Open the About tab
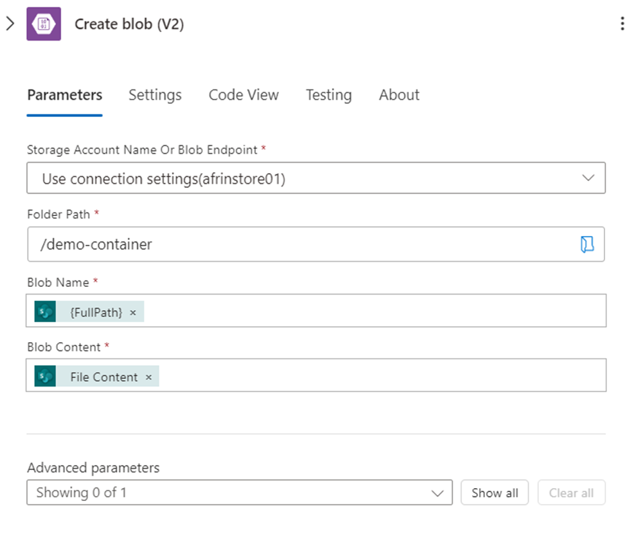Image resolution: width=627 pixels, height=537 pixels. click(x=399, y=95)
